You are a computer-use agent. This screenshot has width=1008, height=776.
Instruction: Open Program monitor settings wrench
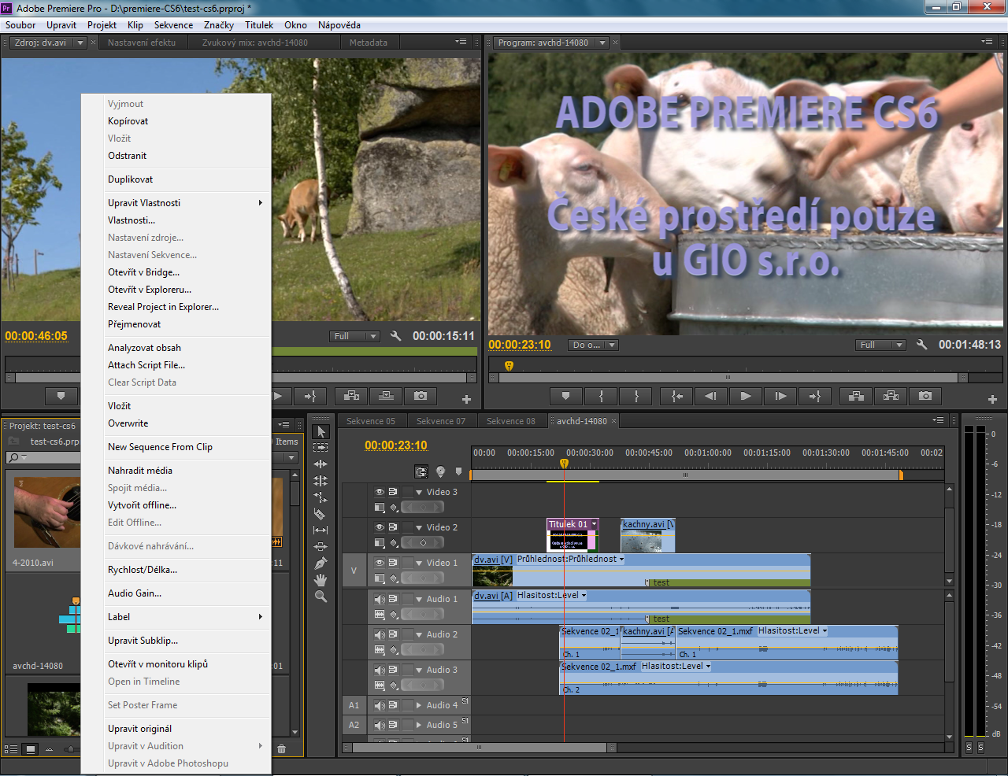tap(921, 345)
